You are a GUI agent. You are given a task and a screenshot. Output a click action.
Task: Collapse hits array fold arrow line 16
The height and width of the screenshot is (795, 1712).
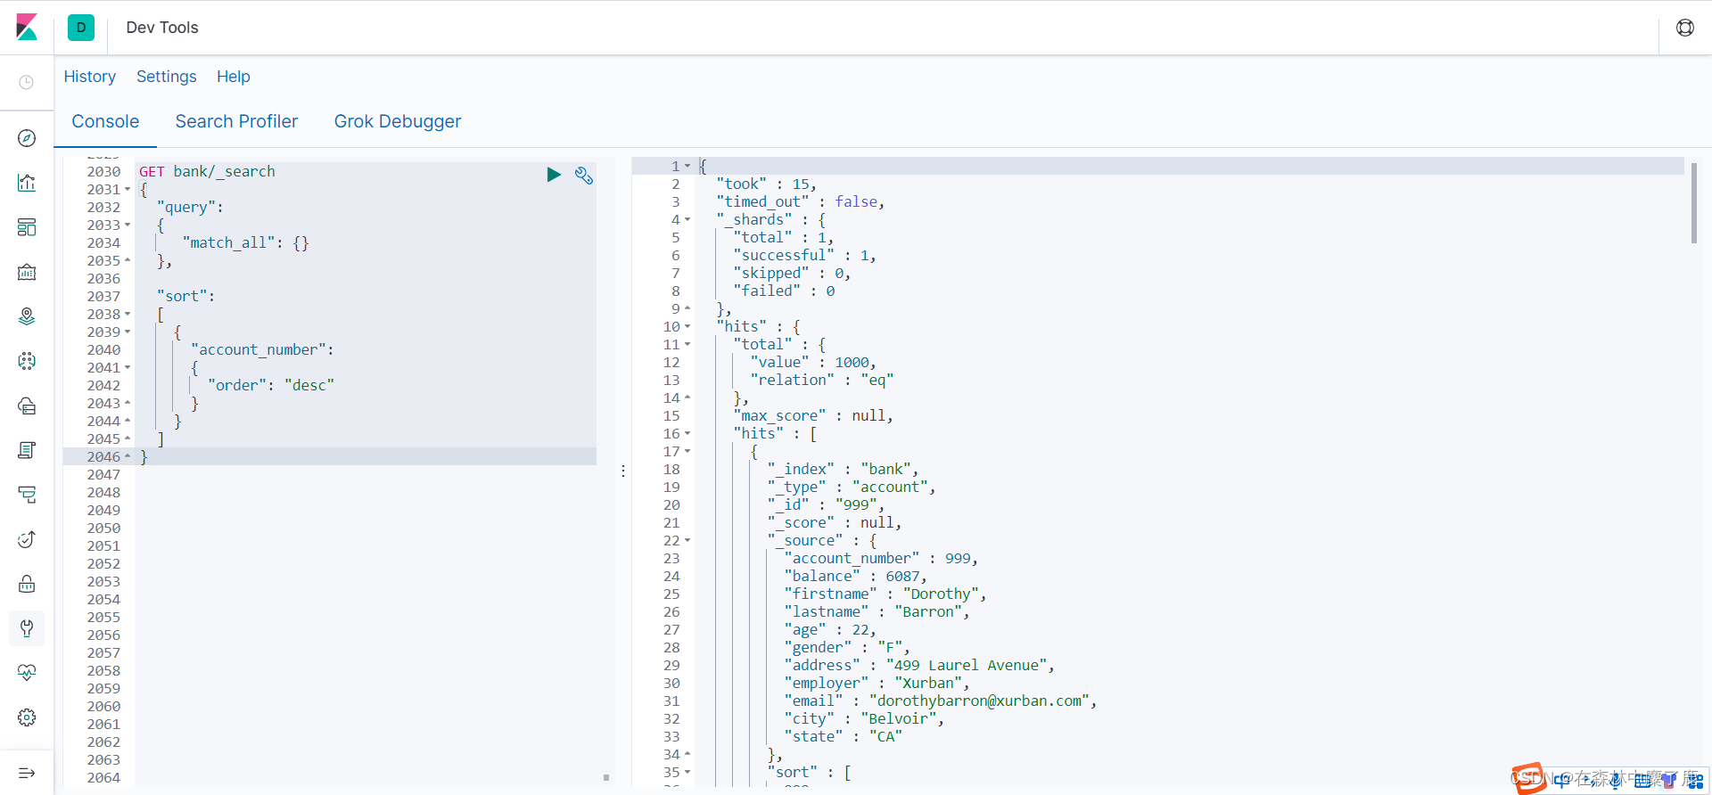[x=687, y=433]
